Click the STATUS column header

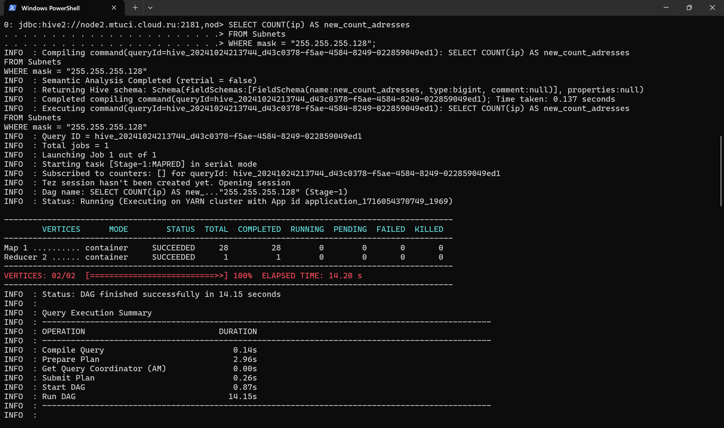(x=181, y=229)
